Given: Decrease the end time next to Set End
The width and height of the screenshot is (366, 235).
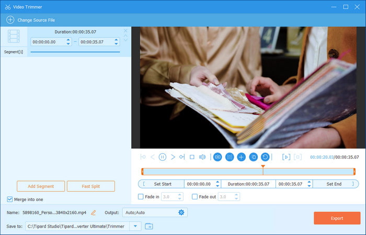Looking at the screenshot, I should (x=310, y=186).
